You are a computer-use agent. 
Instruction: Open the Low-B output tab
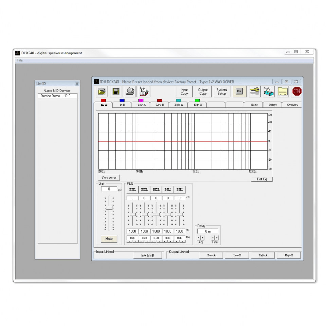(x=160, y=105)
